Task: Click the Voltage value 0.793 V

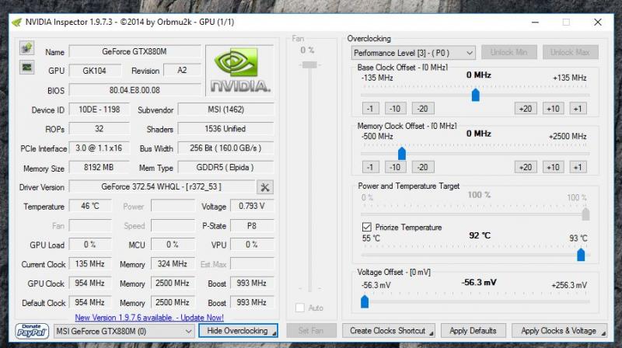Action: pos(252,206)
